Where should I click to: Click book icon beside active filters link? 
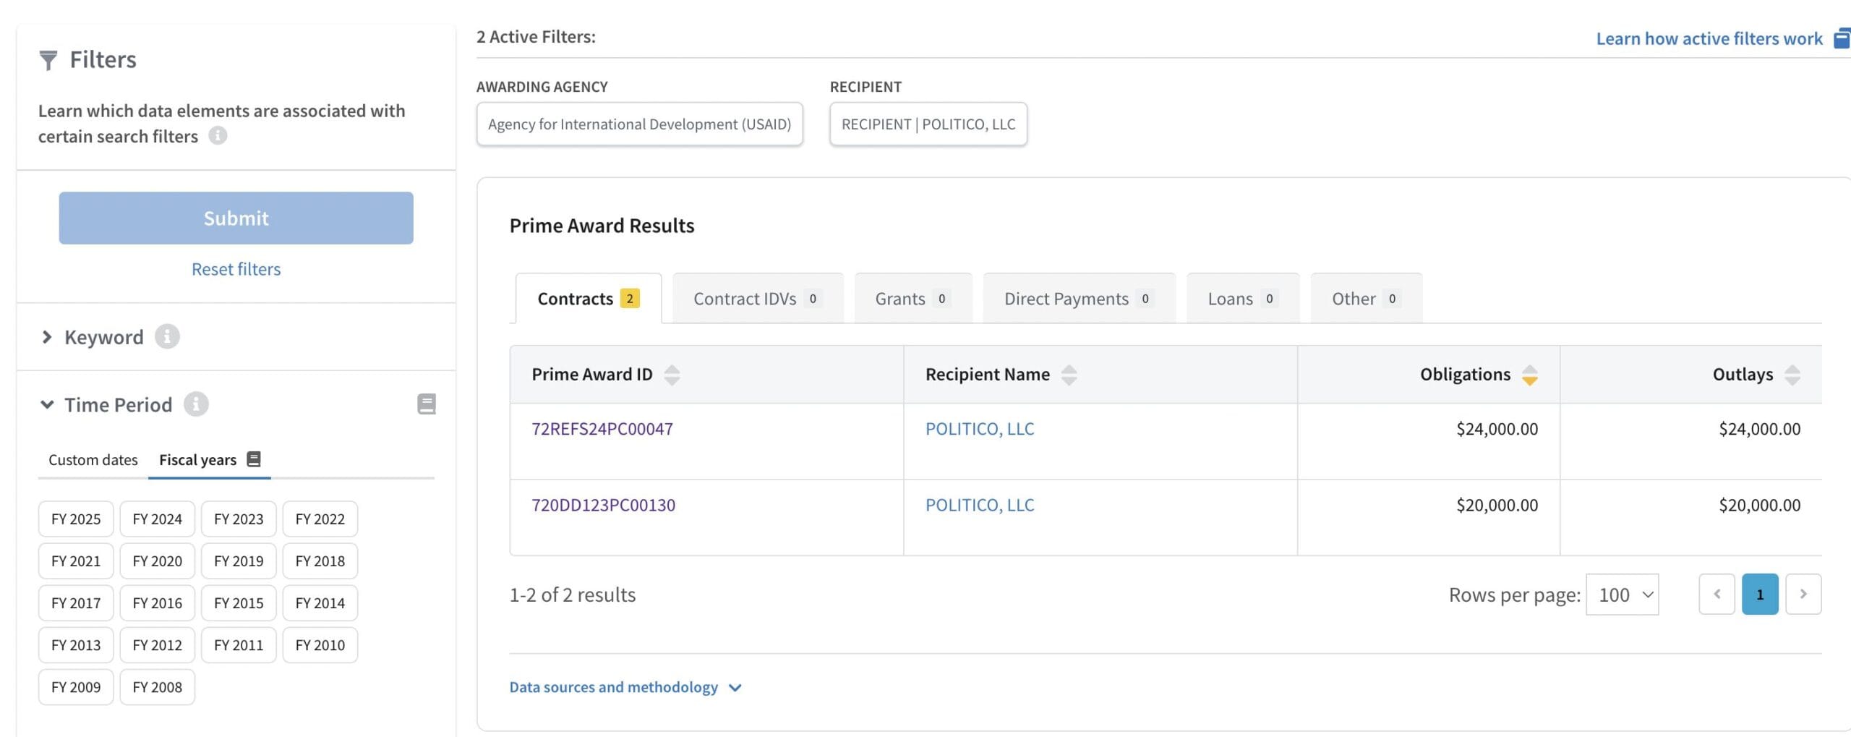[x=1843, y=38]
